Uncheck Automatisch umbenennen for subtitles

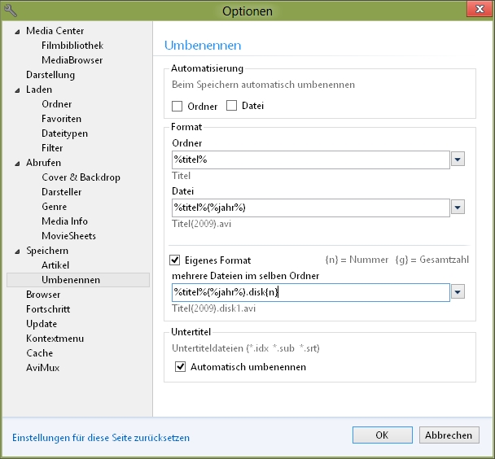coord(180,366)
